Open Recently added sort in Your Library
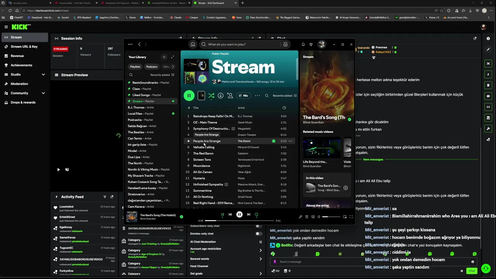 click(x=162, y=75)
